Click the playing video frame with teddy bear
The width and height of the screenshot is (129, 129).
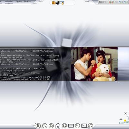pyautogui.click(x=94, y=64)
